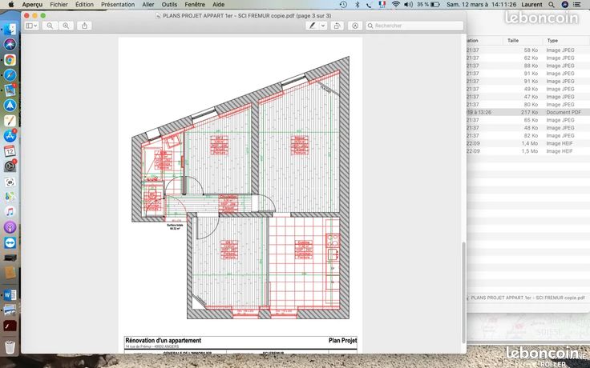Click the Preview window vertical scrollbar
Image resolution: width=590 pixels, height=368 pixels.
463,292
